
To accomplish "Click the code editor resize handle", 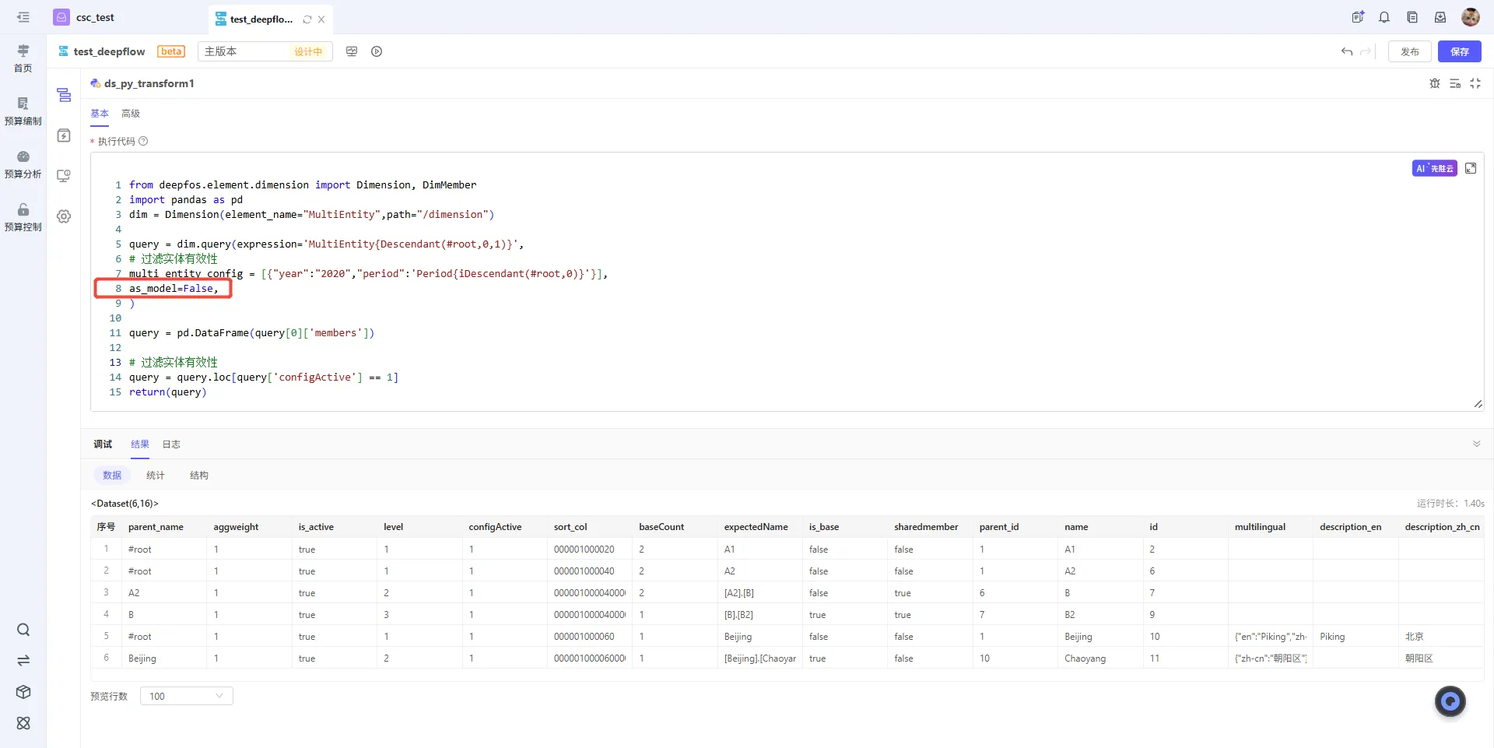I will [x=1478, y=404].
